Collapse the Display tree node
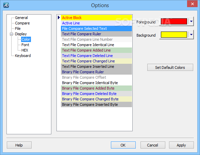 coord(11,34)
